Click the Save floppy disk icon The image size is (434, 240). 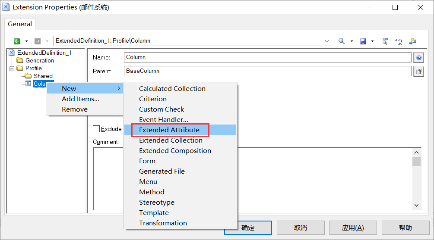tap(363, 41)
